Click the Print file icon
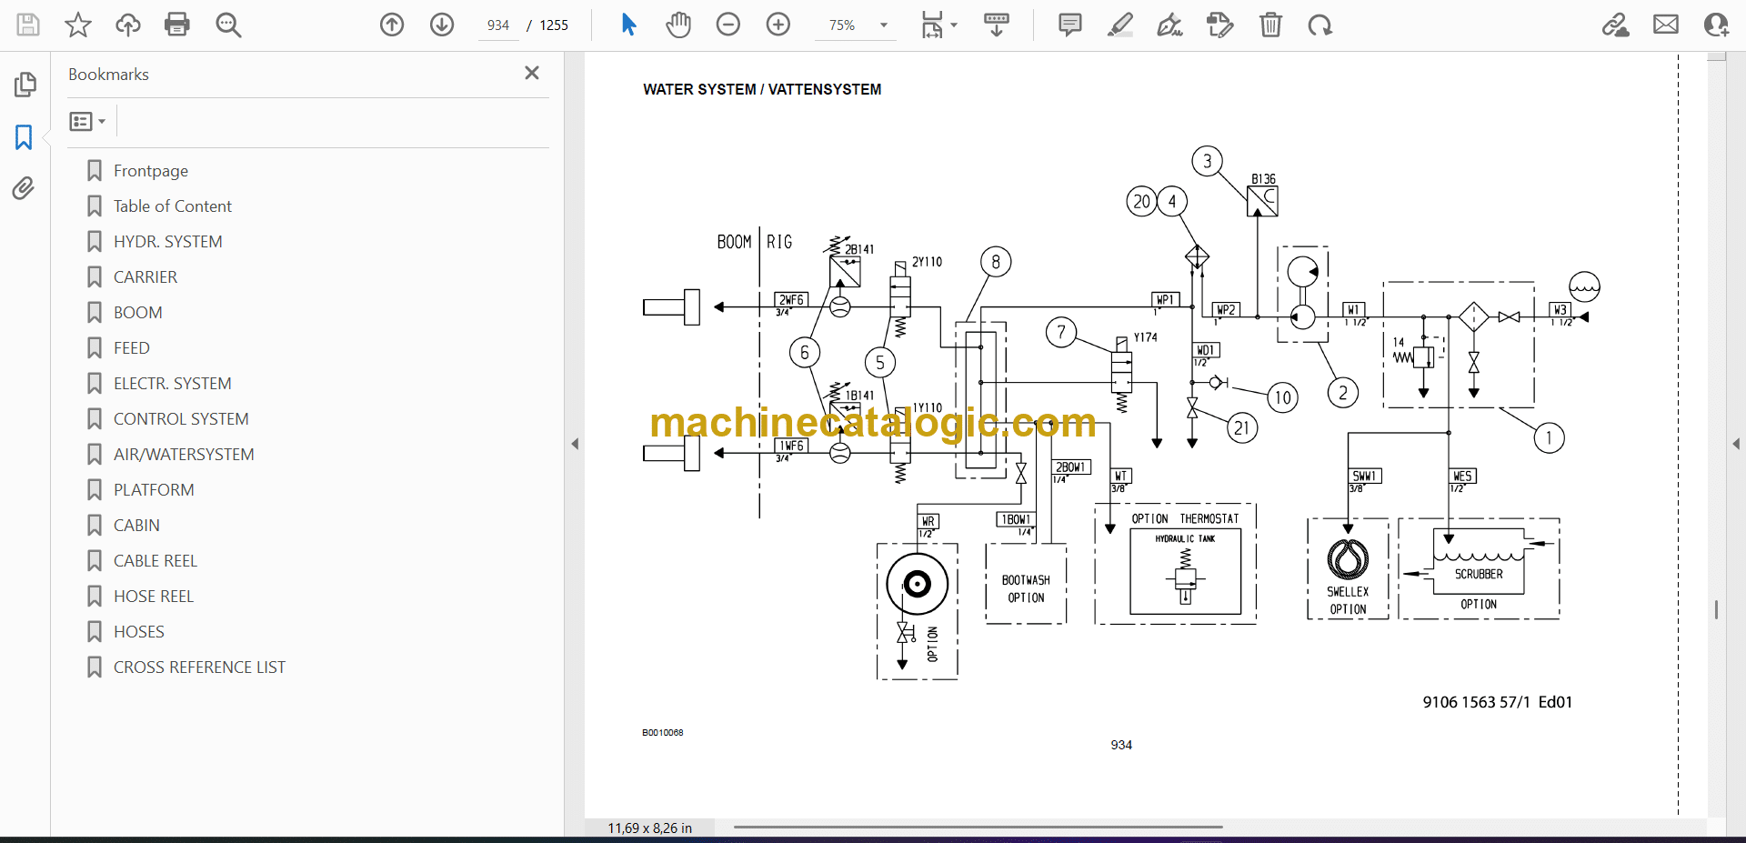The height and width of the screenshot is (843, 1746). pyautogui.click(x=177, y=25)
